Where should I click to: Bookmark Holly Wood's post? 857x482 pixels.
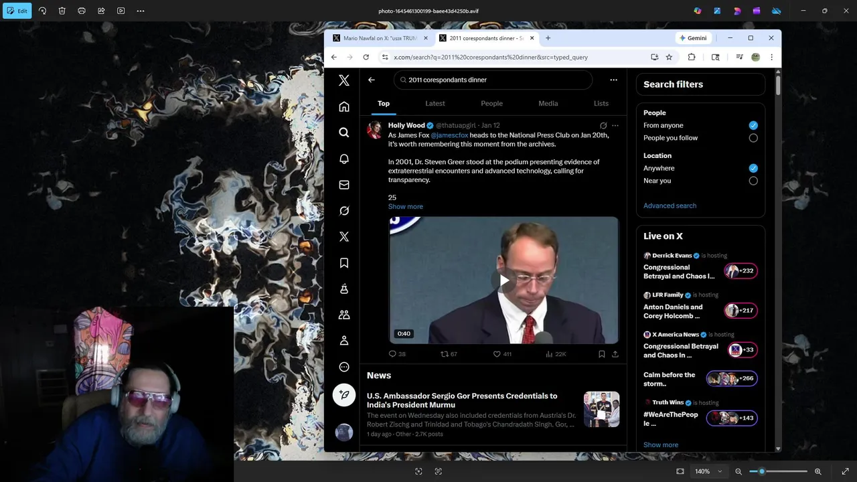pyautogui.click(x=602, y=354)
